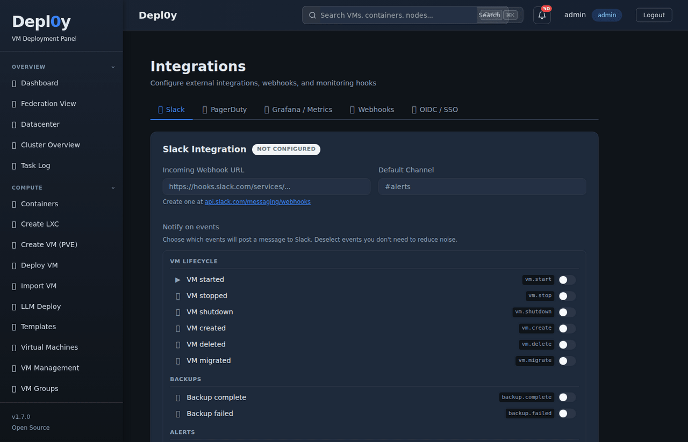Click the backup.complete event code label
This screenshot has height=442, width=688.
pyautogui.click(x=526, y=397)
